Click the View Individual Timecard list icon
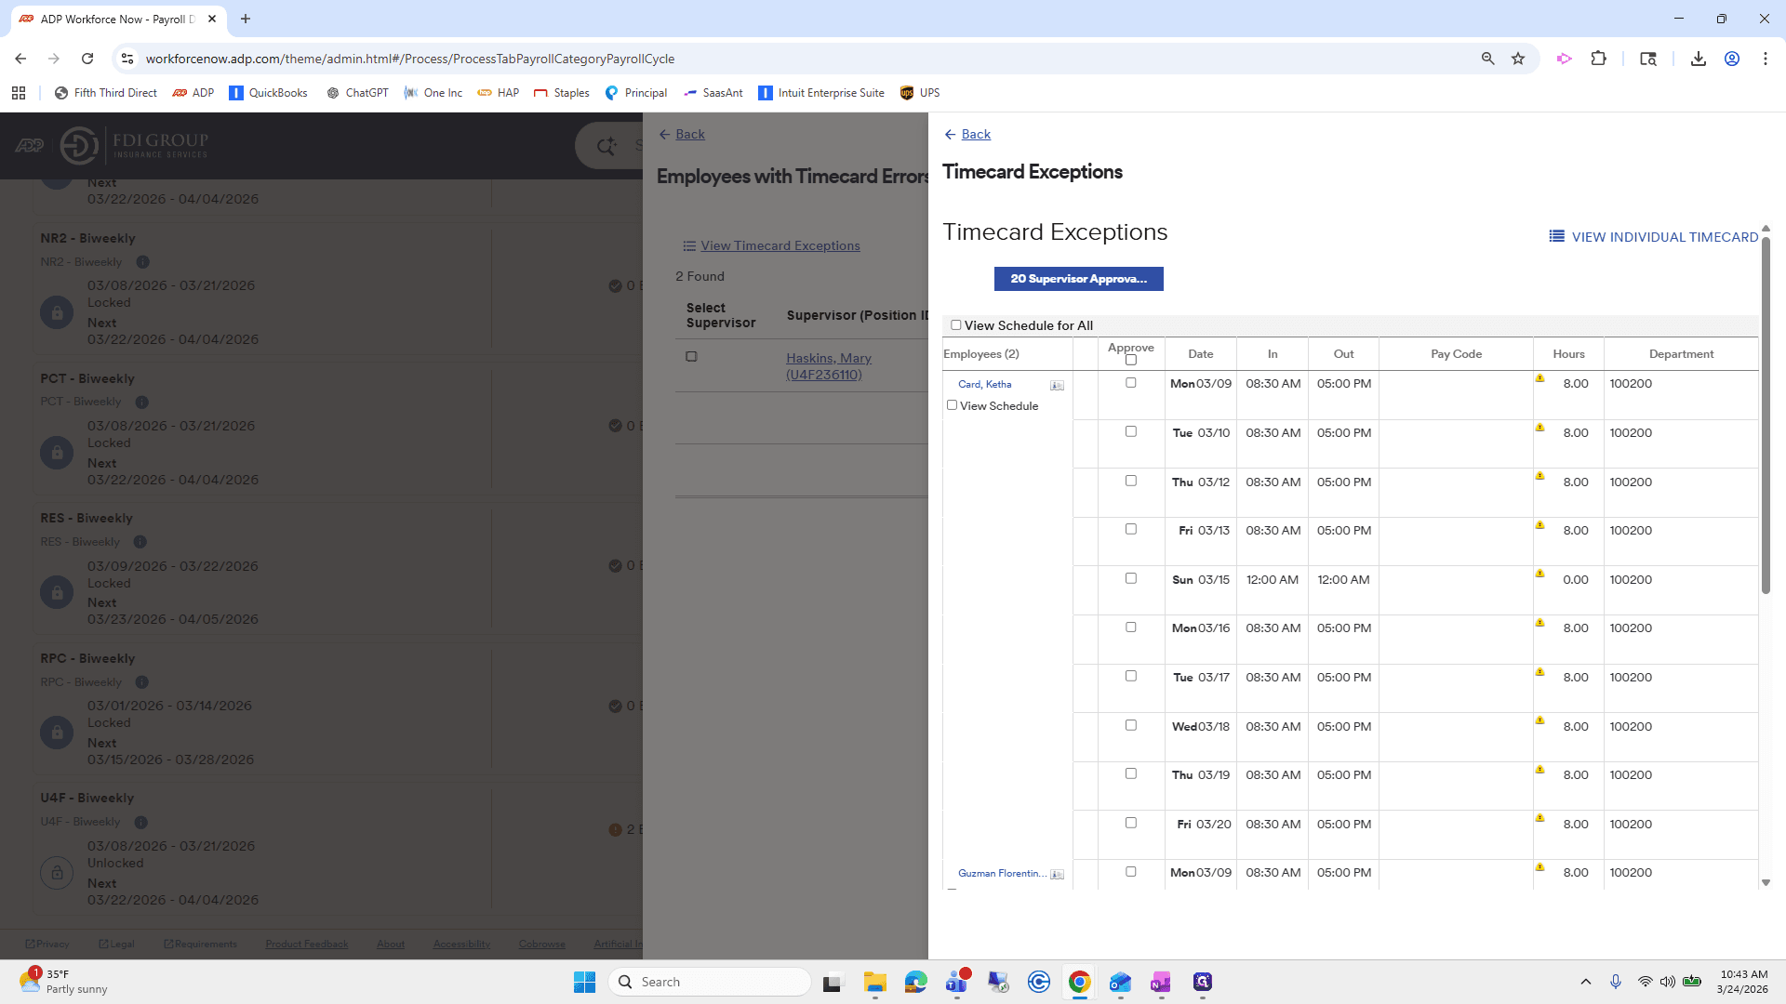 tap(1556, 236)
